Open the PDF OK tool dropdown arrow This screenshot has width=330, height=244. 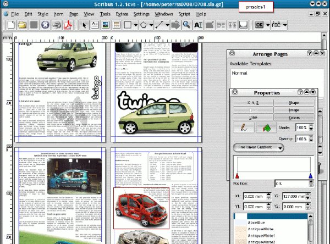[x=268, y=25]
